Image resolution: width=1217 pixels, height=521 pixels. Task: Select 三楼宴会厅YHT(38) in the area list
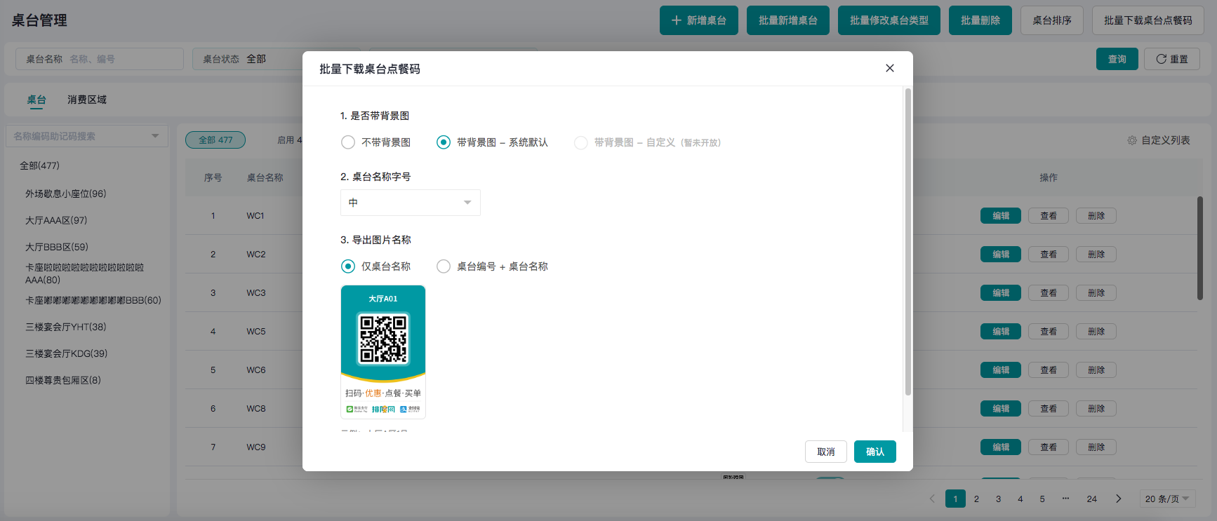click(66, 327)
